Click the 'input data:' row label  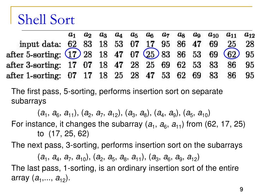click(x=40, y=44)
